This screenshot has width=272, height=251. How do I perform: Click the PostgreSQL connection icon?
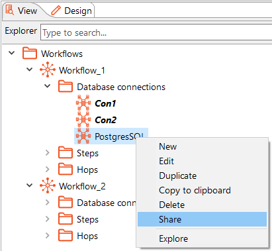click(x=83, y=136)
